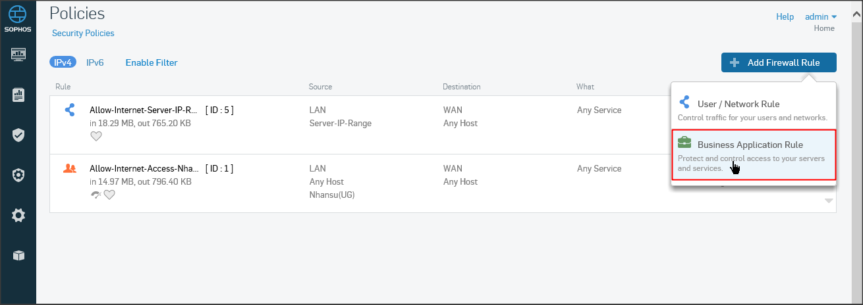
Task: Open the shield checkmark sidebar icon
Action: 18,135
